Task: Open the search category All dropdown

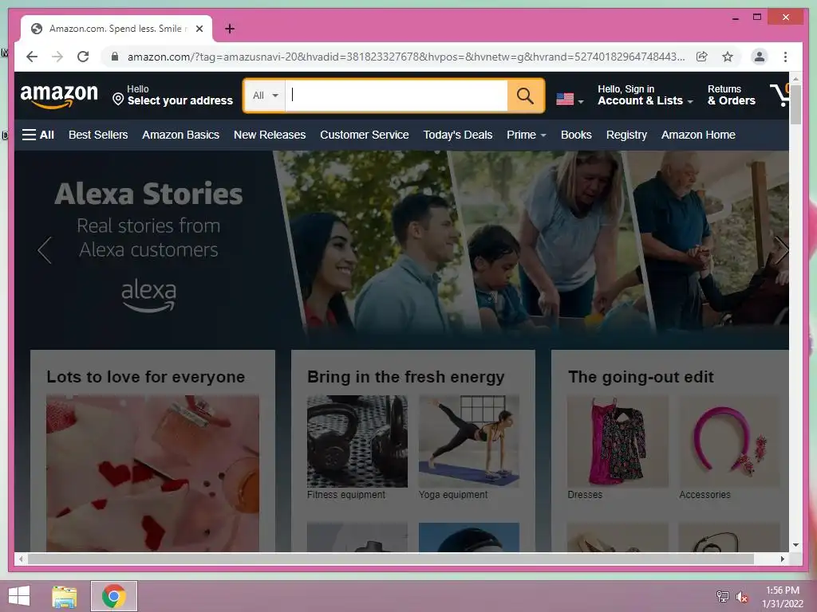Action: (265, 96)
